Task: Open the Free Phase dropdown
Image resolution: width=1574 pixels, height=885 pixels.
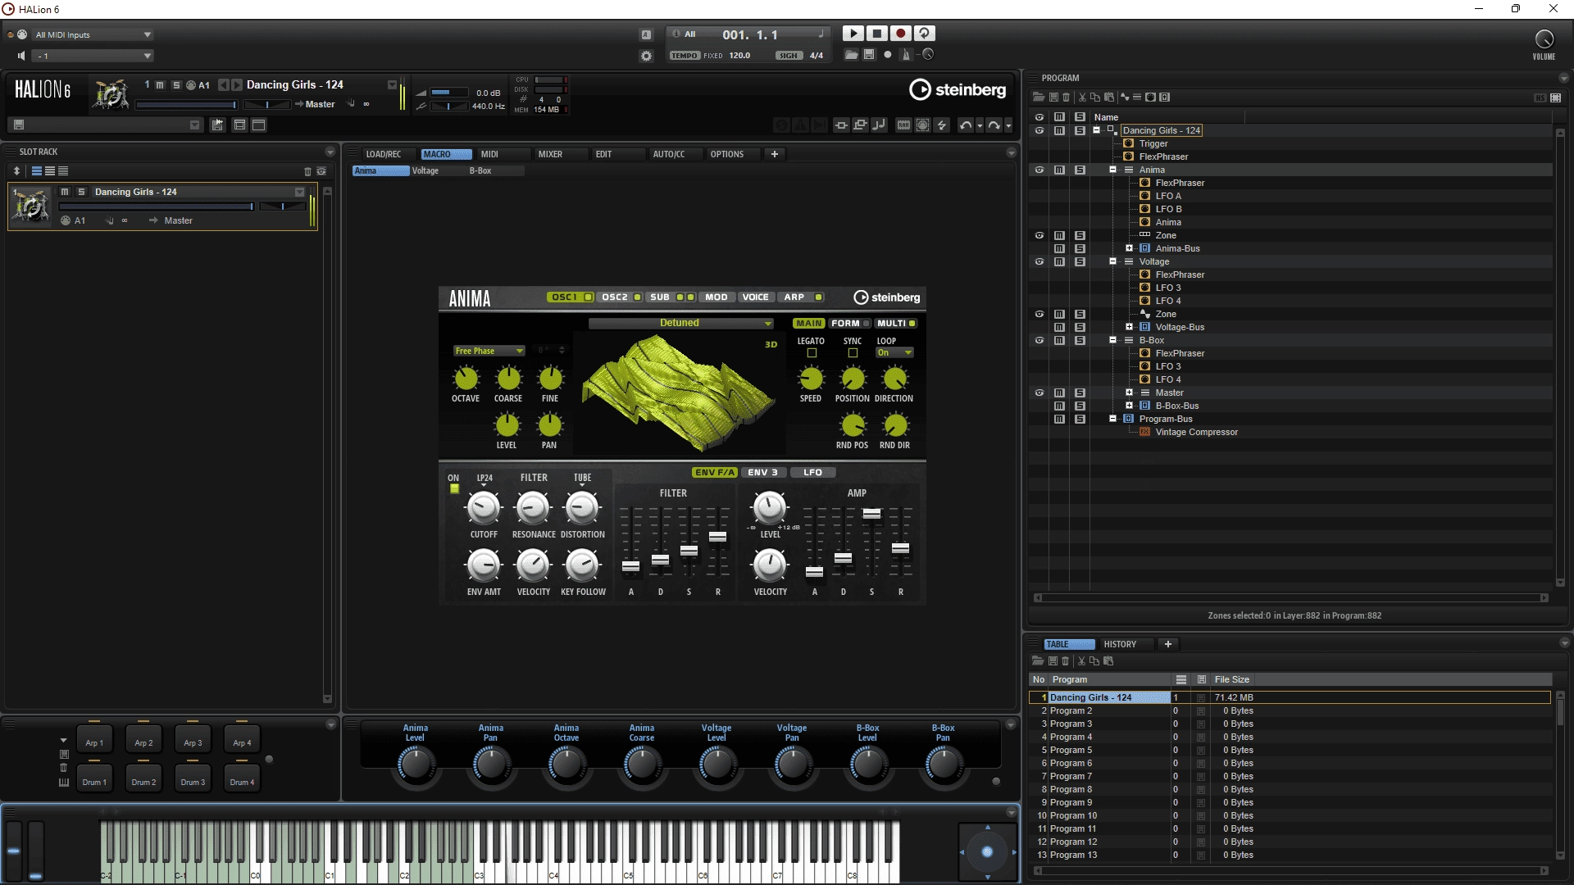Action: [x=489, y=351]
